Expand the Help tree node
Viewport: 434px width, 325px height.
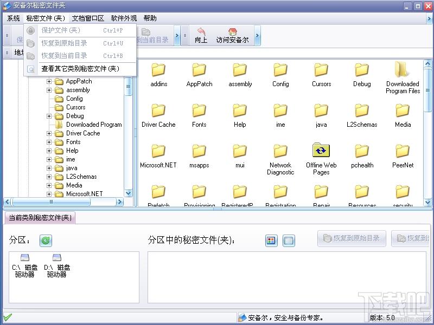point(49,151)
